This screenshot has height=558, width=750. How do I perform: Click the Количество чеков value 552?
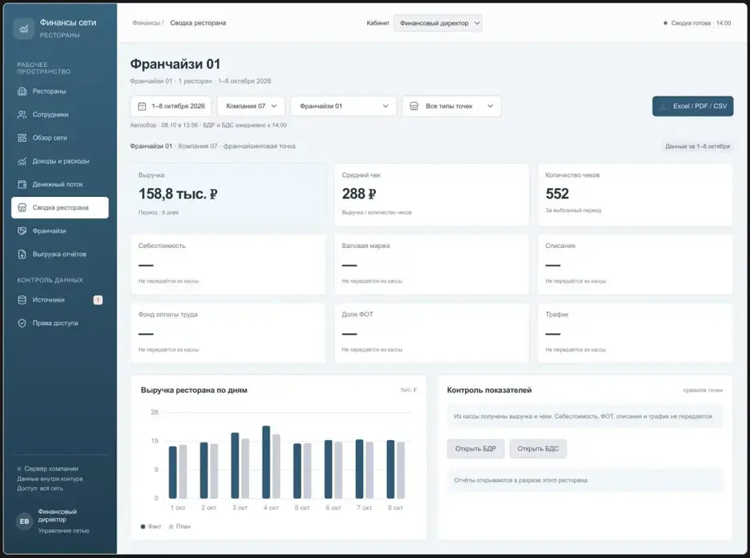coord(557,194)
